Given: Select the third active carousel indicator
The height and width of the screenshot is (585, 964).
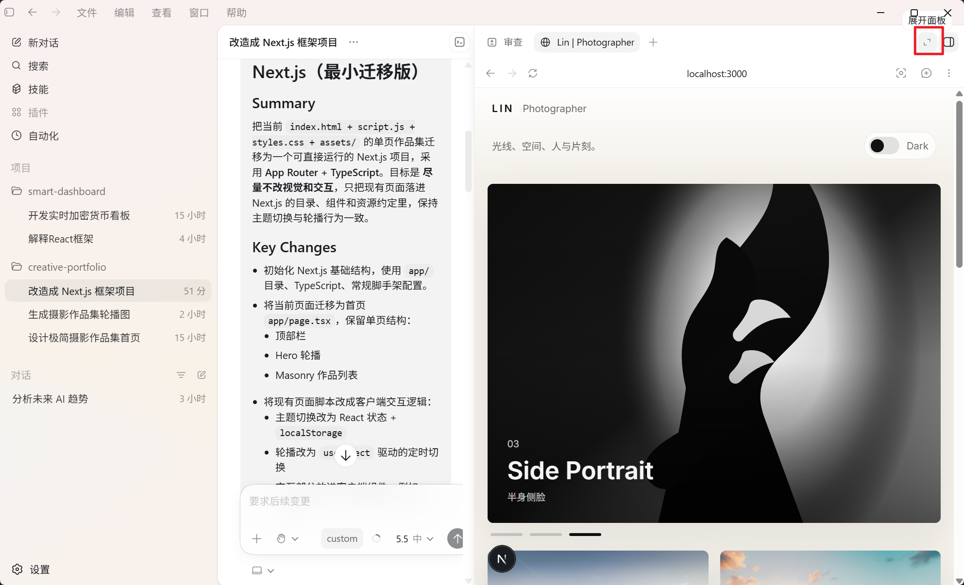Looking at the screenshot, I should (x=585, y=535).
